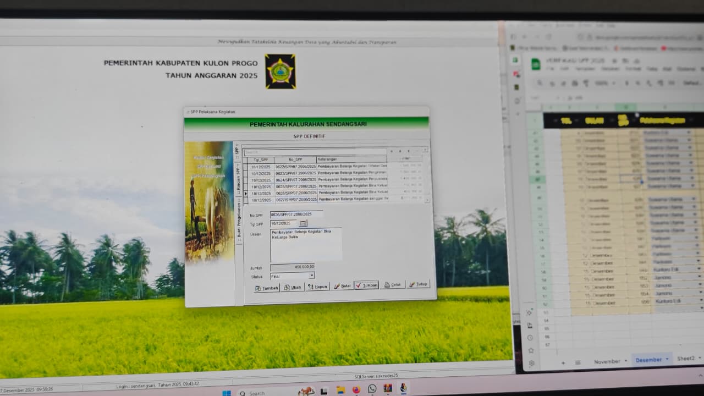Open the Status dropdown showing Final
This screenshot has height=396, width=704.
point(311,276)
